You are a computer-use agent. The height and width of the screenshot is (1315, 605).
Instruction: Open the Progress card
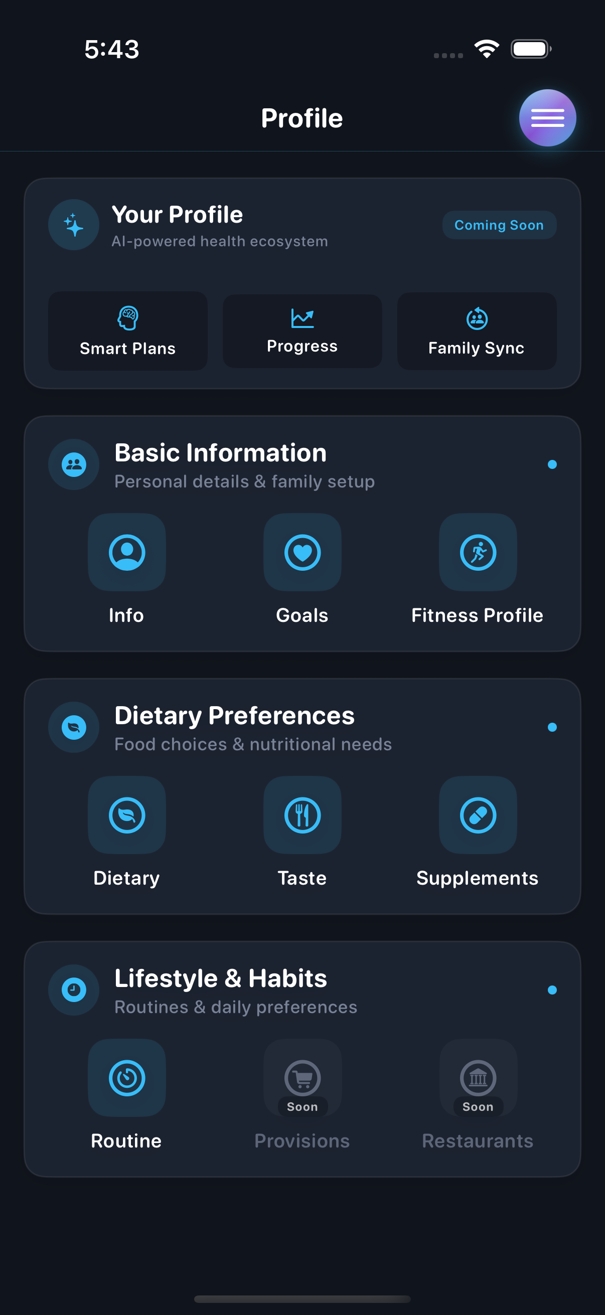coord(302,331)
